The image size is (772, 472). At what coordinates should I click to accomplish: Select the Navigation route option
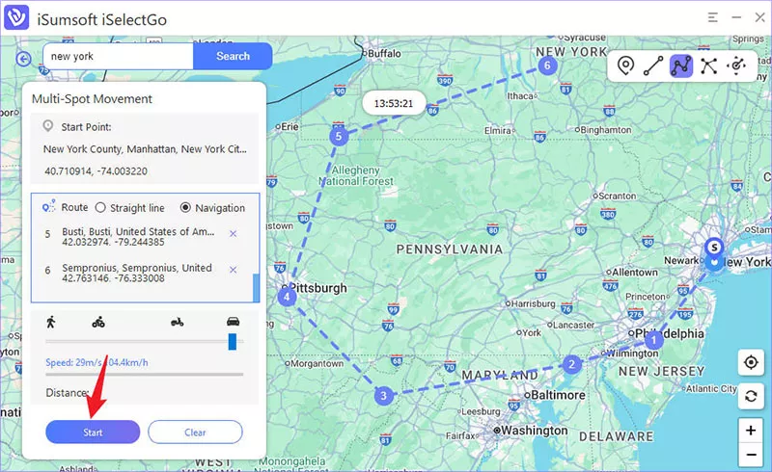coord(185,207)
